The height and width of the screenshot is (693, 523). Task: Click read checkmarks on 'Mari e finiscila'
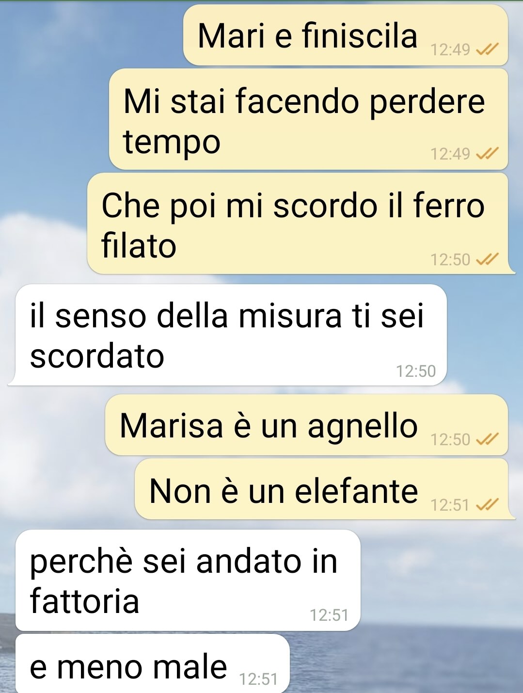(x=487, y=49)
